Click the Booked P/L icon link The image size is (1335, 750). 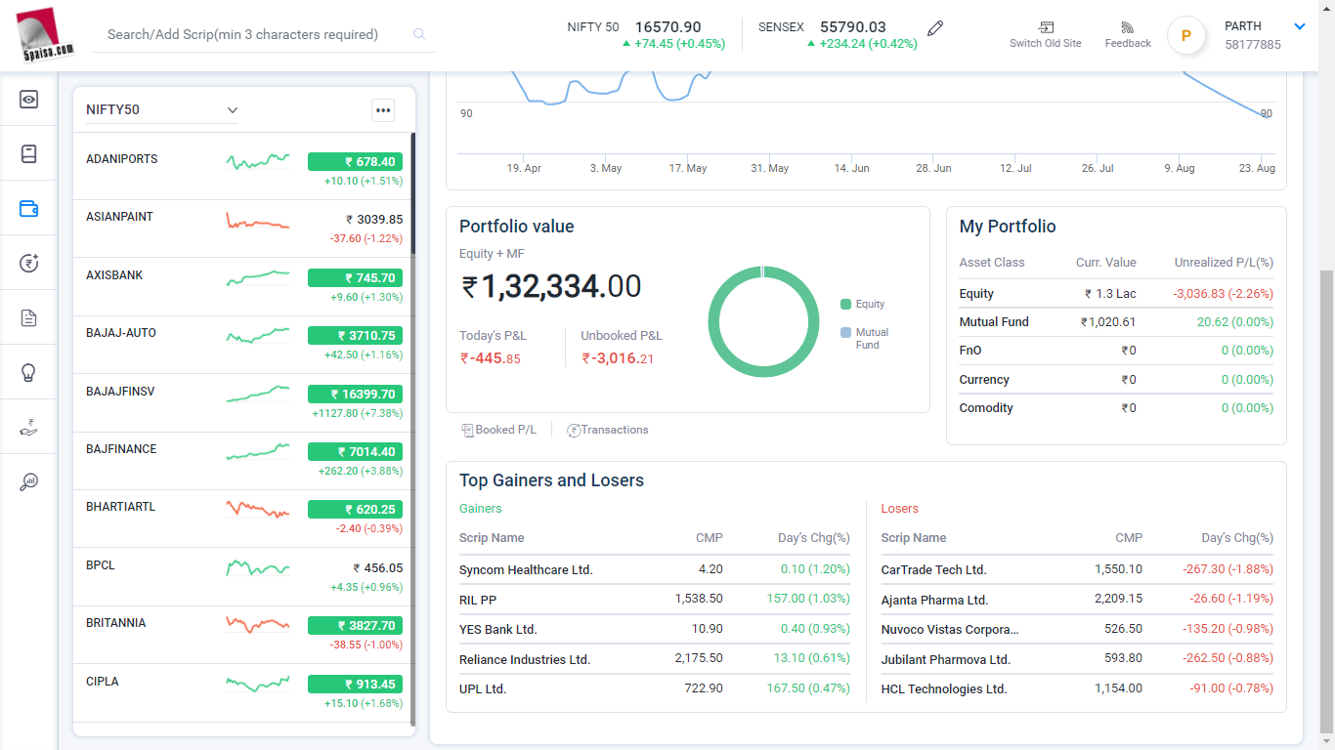point(498,430)
